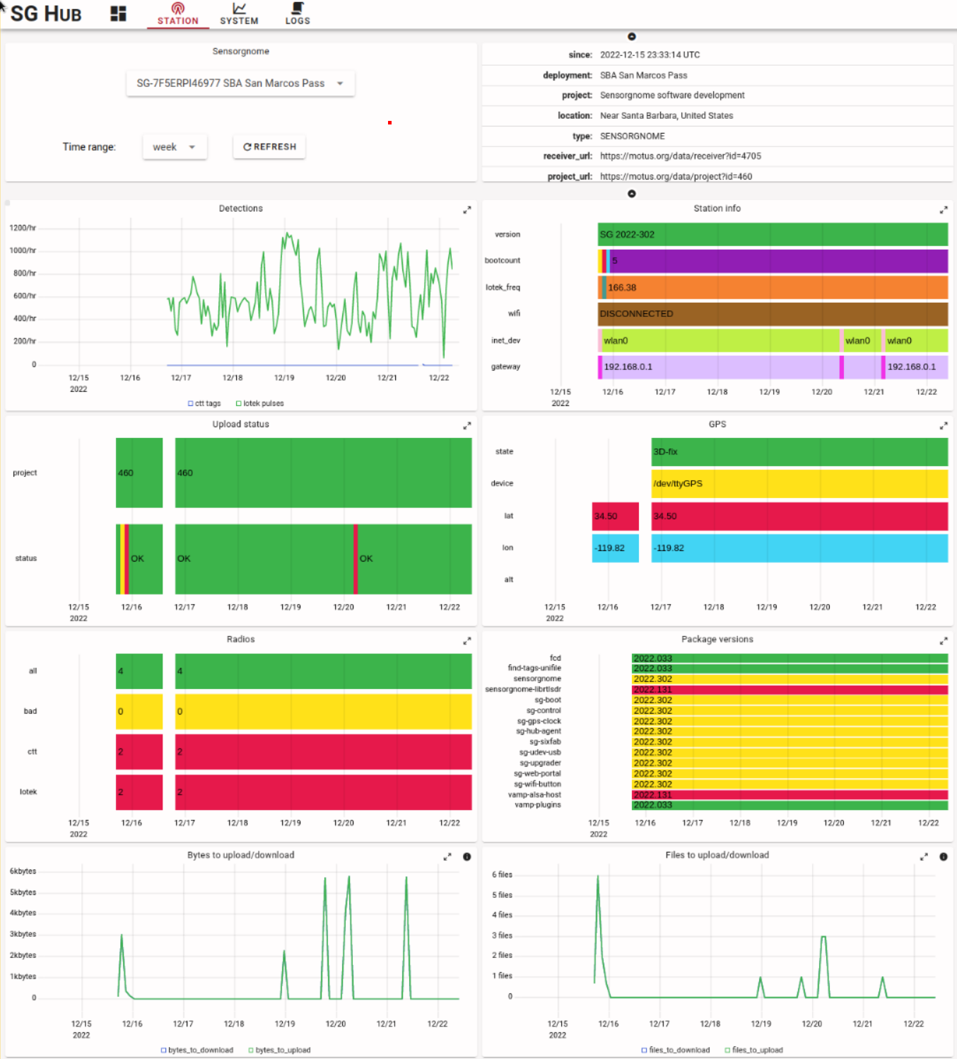Collapse the Station info panel
The image size is (957, 1059).
click(x=631, y=193)
